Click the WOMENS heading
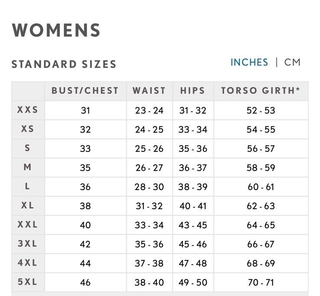The height and width of the screenshot is (296, 320). [x=56, y=31]
